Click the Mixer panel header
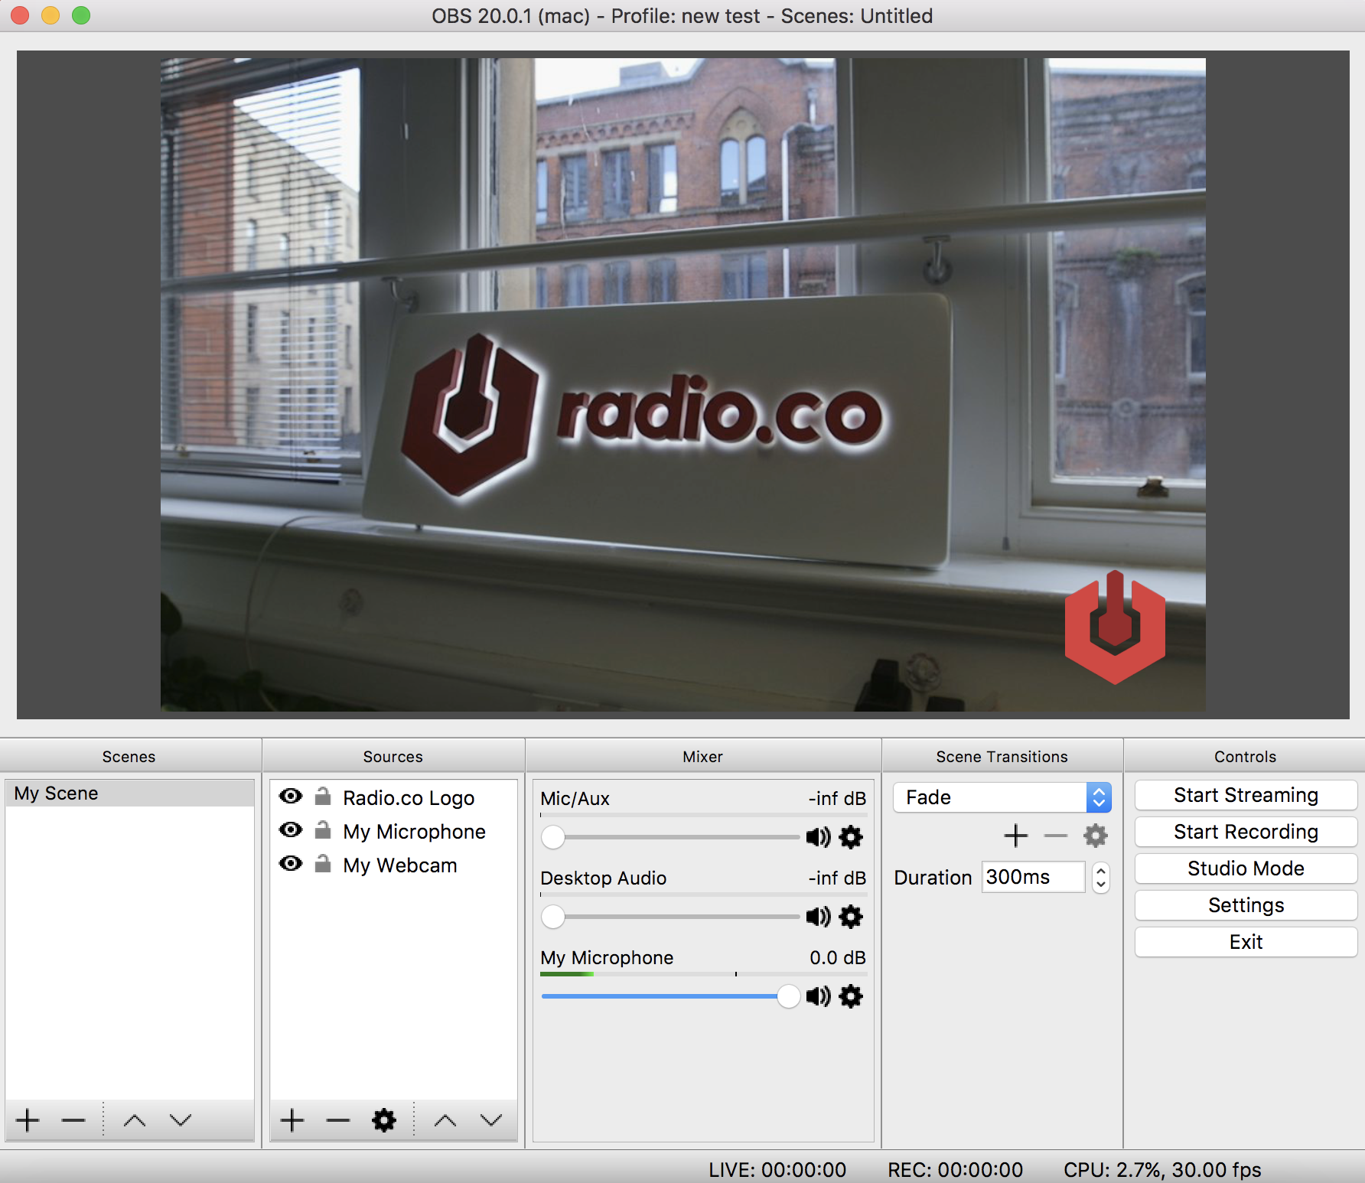The image size is (1365, 1183). [x=703, y=756]
